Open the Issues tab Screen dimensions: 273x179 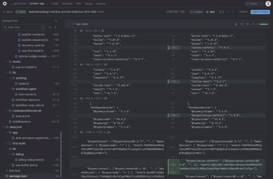coord(89,4)
